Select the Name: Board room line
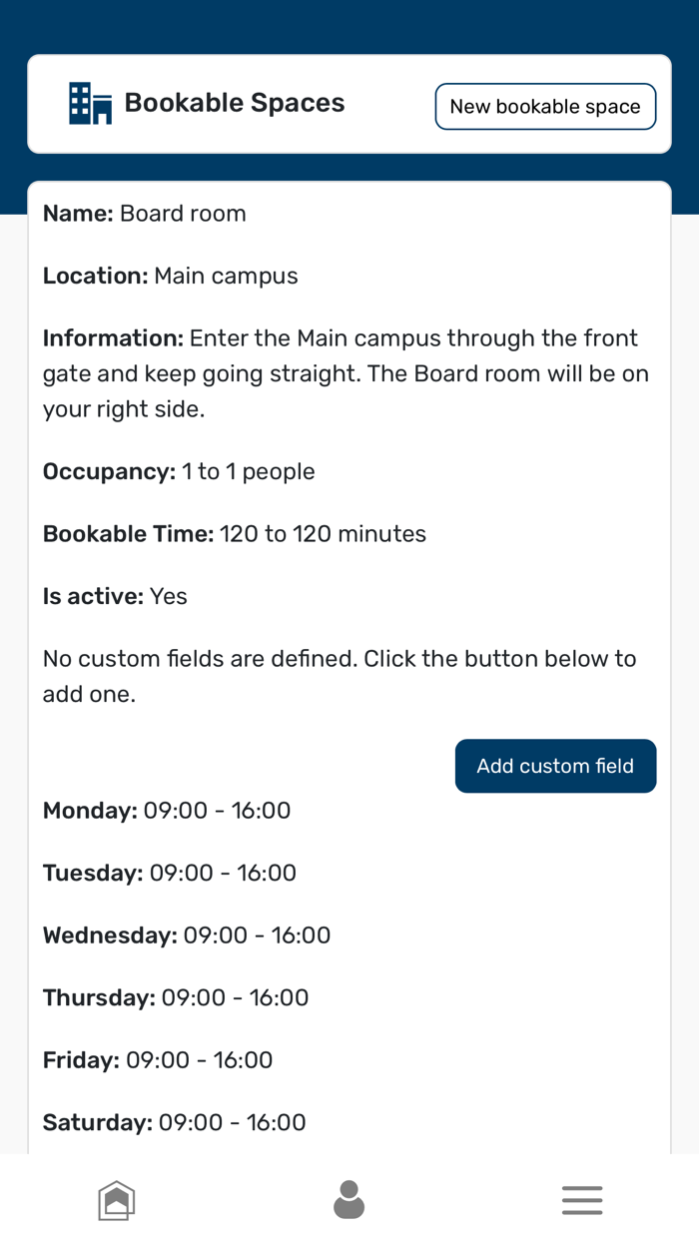Screen dimensions: 699x1242 point(145,214)
